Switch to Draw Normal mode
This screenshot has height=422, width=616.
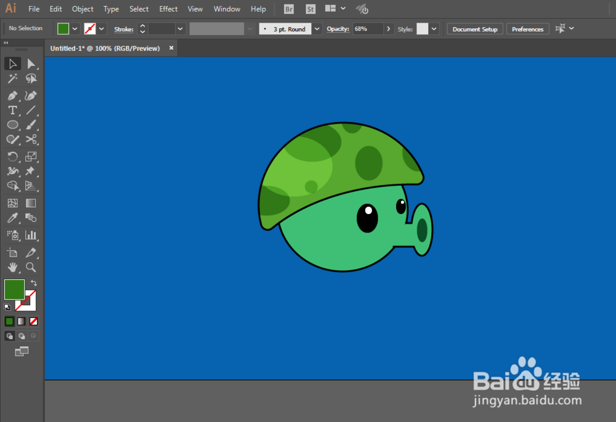[x=9, y=336]
